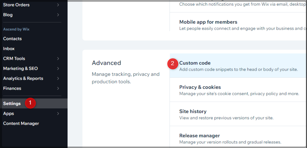Viewport: 307px width, 148px height.
Task: Expand the CRM Tools chevron
Action: click(x=58, y=58)
